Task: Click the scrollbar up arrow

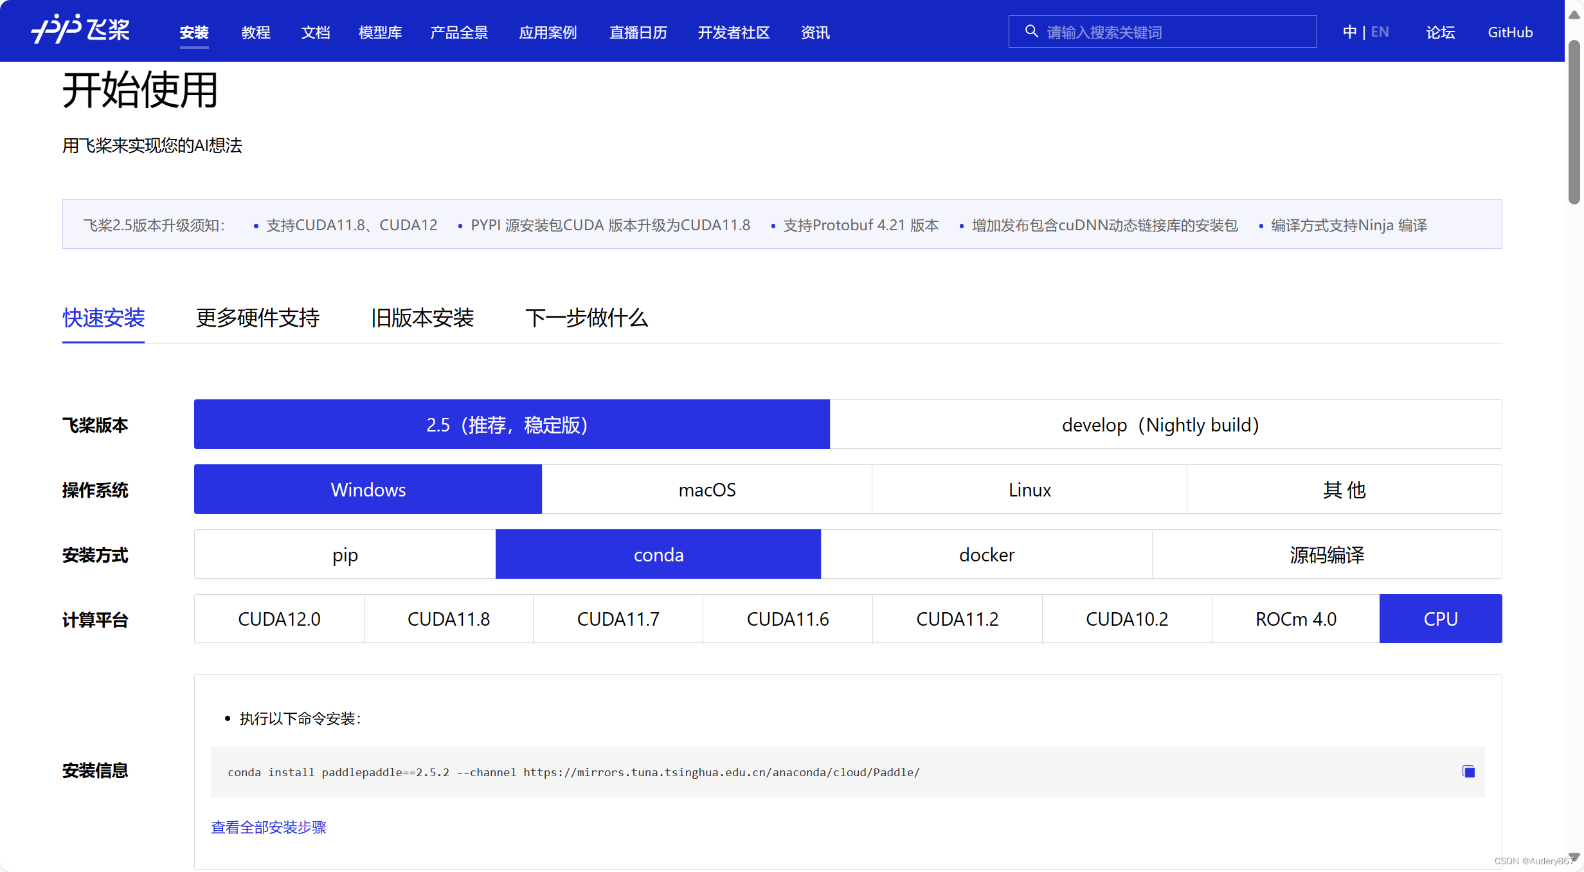Action: point(1574,15)
